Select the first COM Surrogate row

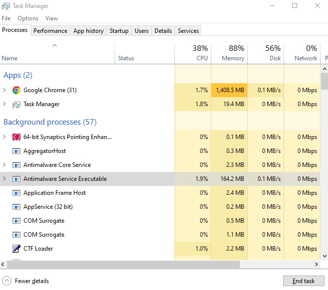(44, 221)
